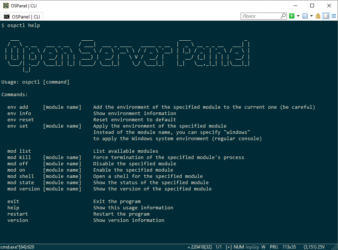This screenshot has height=250, width=338.
Task: Click the 113x35 console size indicator
Action: coord(289,247)
